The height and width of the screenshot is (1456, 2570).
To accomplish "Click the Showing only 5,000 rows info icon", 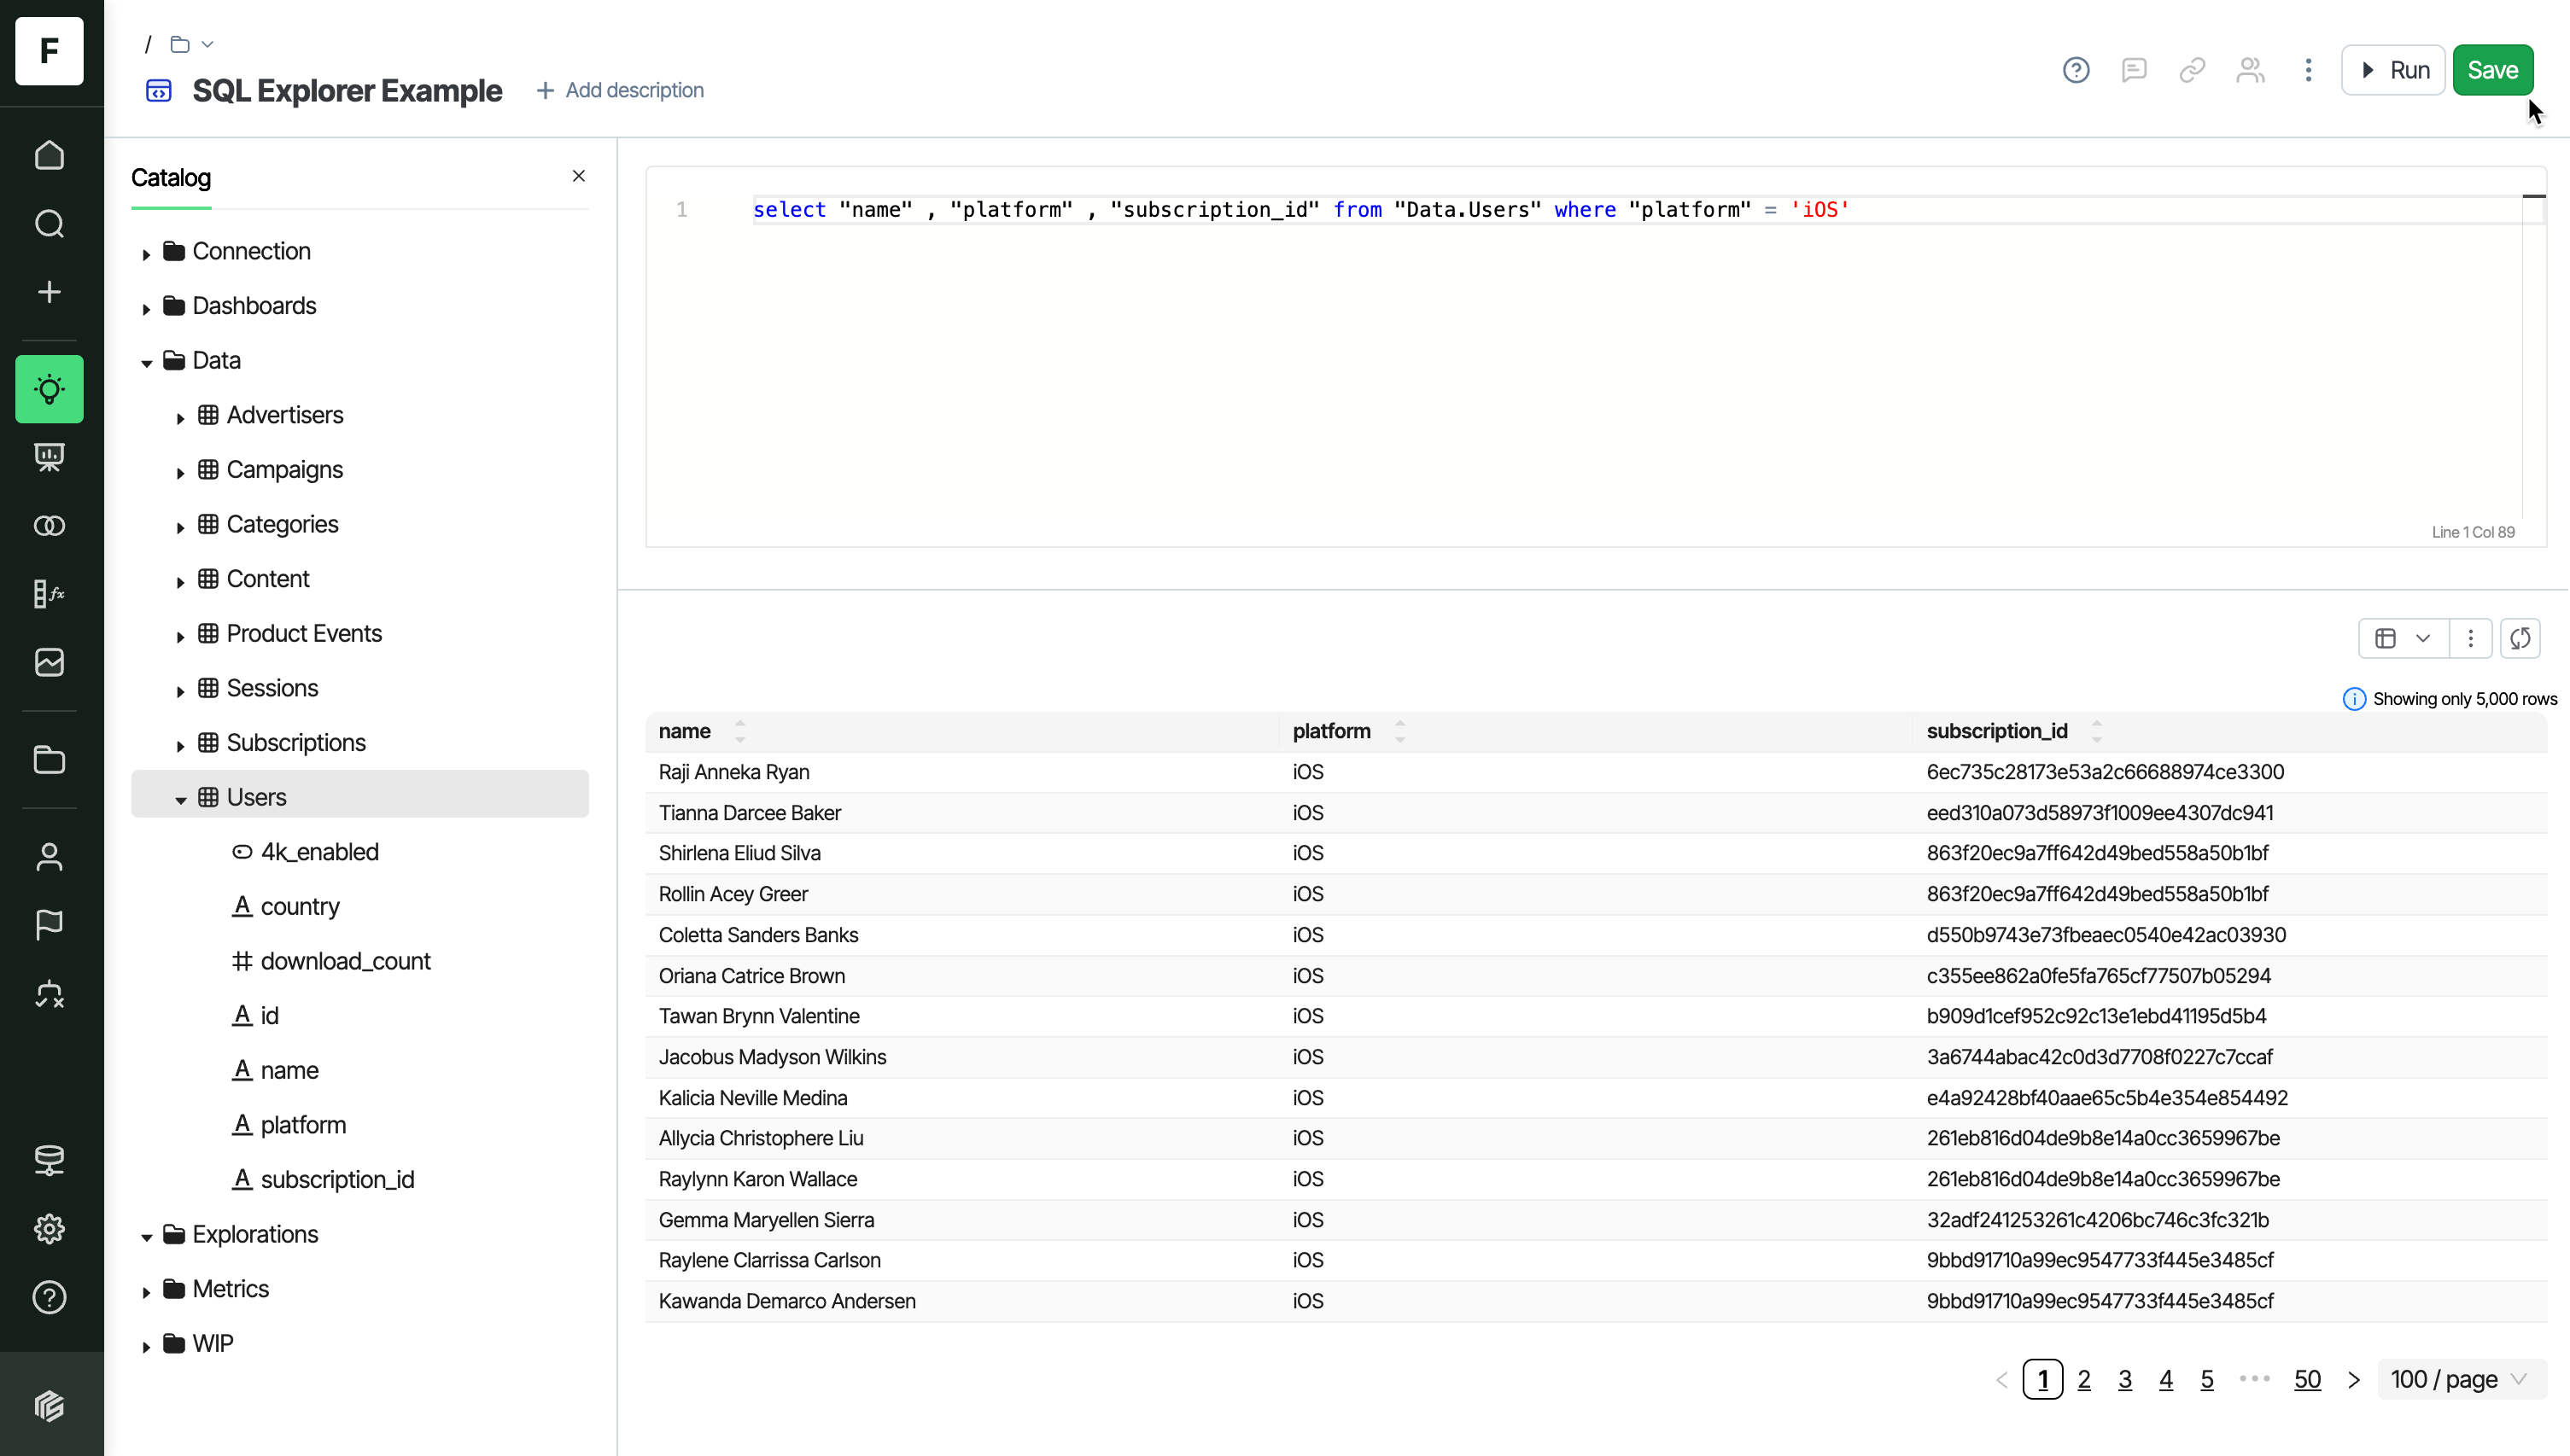I will point(2354,699).
